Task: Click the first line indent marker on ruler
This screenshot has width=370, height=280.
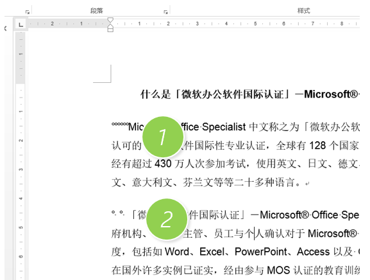Action: (x=110, y=20)
